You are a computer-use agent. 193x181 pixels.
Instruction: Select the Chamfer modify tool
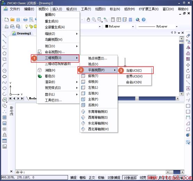click(x=188, y=123)
